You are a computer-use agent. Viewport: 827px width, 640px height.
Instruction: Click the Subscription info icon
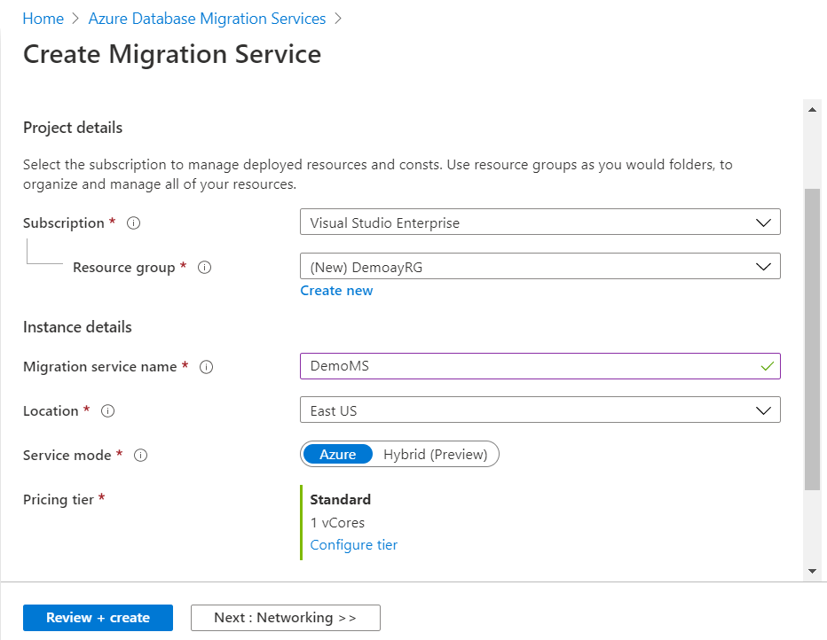click(133, 222)
